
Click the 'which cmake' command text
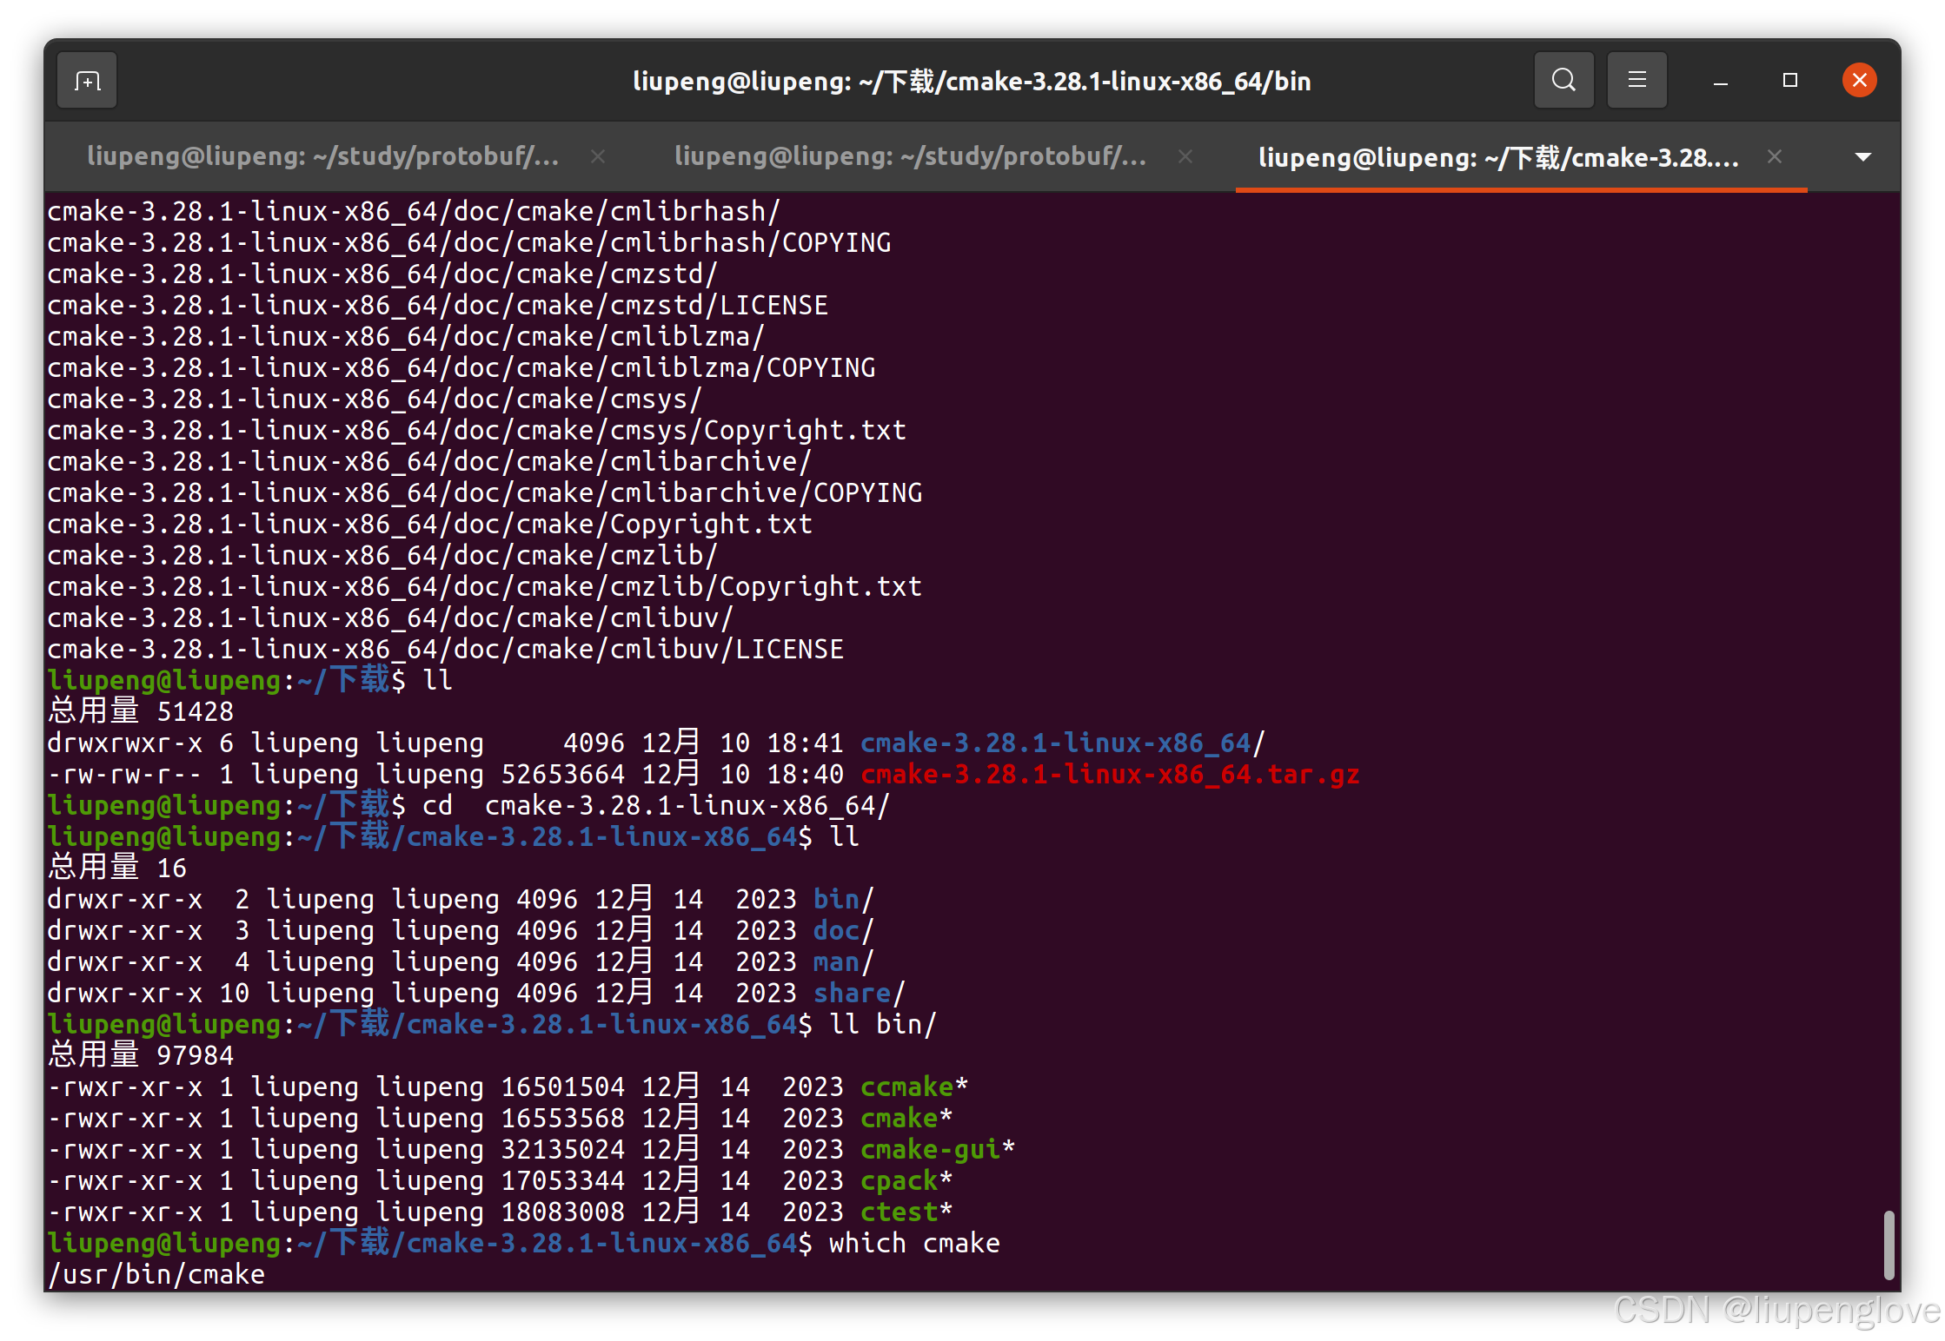[914, 1243]
